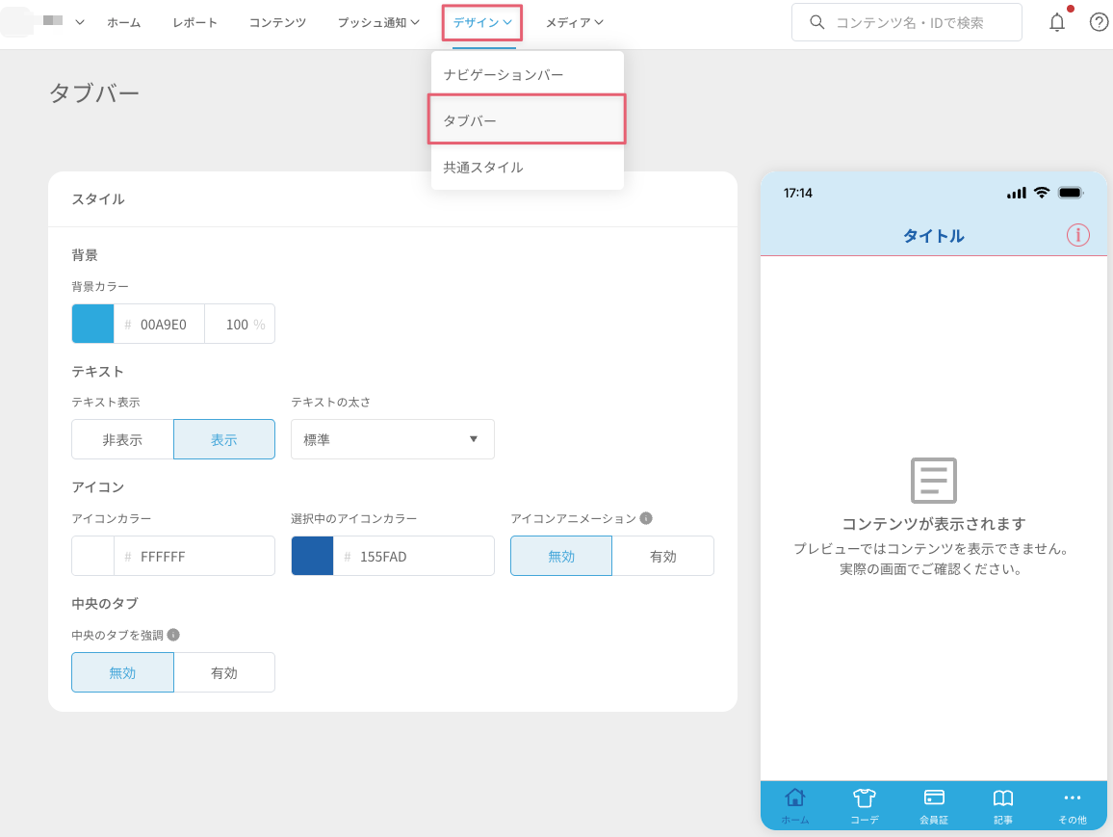Click the document placeholder icon in preview
The height and width of the screenshot is (837, 1113).
pos(933,481)
